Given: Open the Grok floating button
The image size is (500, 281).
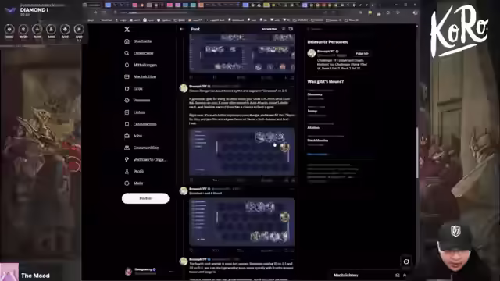Looking at the screenshot, I should (x=406, y=261).
